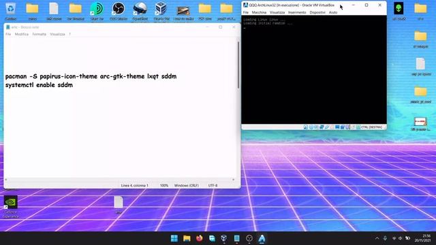
Task: Open the blue window-stack app in the taskbar
Action: click(212, 238)
